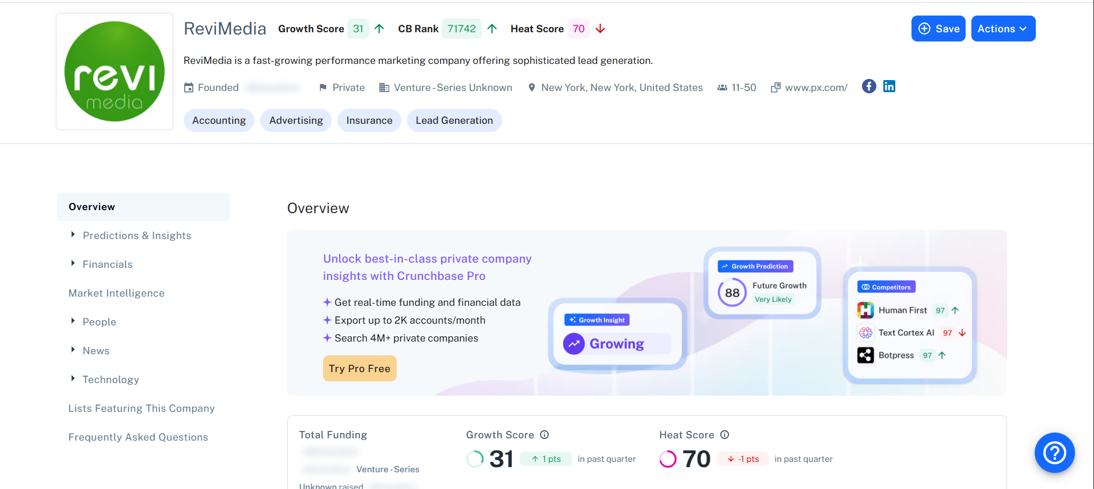The width and height of the screenshot is (1094, 489).
Task: Click the 88 Future Growth score circle
Action: click(x=732, y=293)
